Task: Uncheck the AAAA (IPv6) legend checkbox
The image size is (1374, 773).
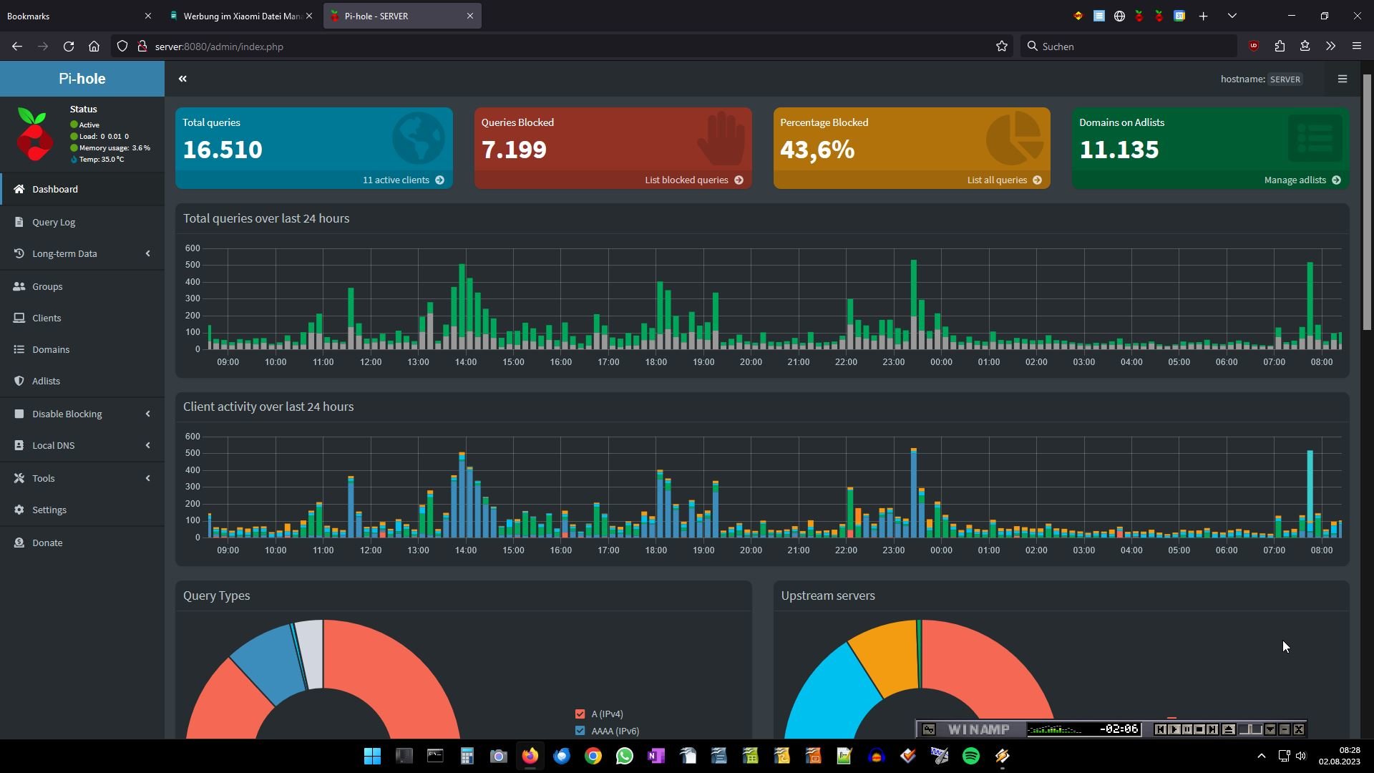Action: 580,731
